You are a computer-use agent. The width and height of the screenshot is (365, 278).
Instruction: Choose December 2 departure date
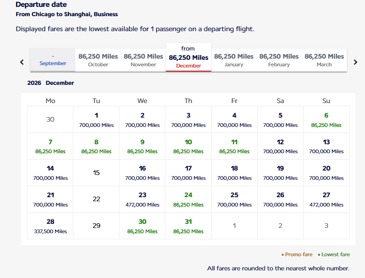tap(142, 120)
